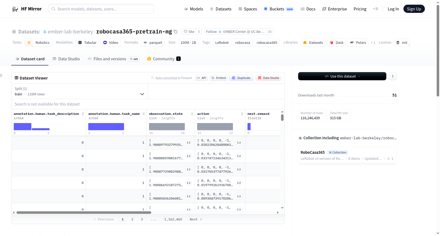Open the RoboCasa365 collection card
Viewport: 440px width, 236px height.
point(347,155)
